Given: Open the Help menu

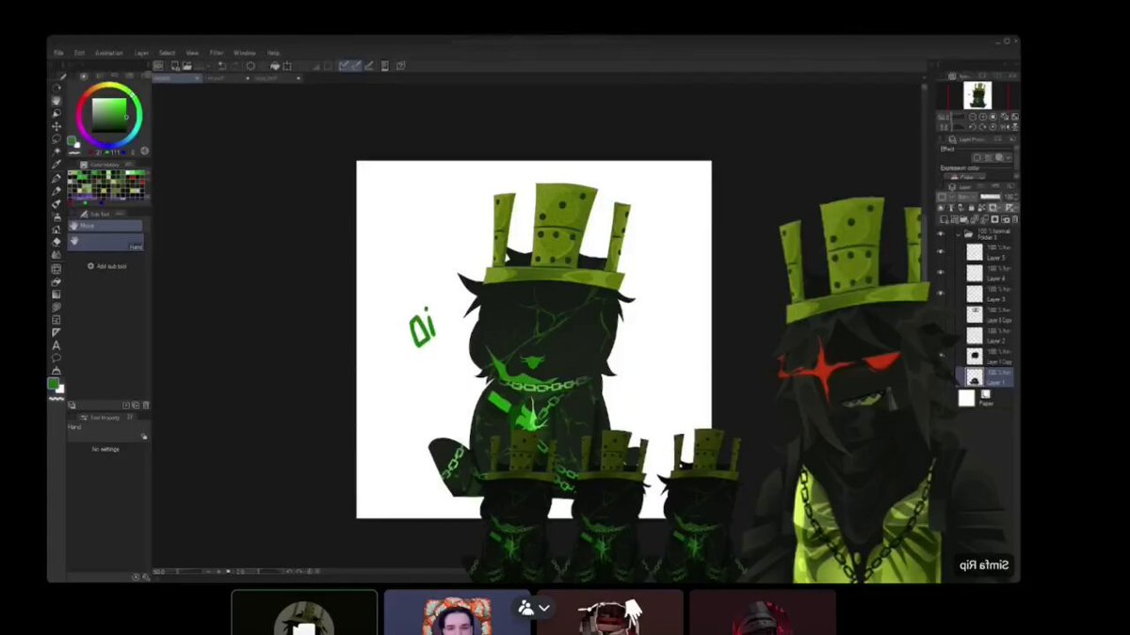Looking at the screenshot, I should tap(273, 53).
